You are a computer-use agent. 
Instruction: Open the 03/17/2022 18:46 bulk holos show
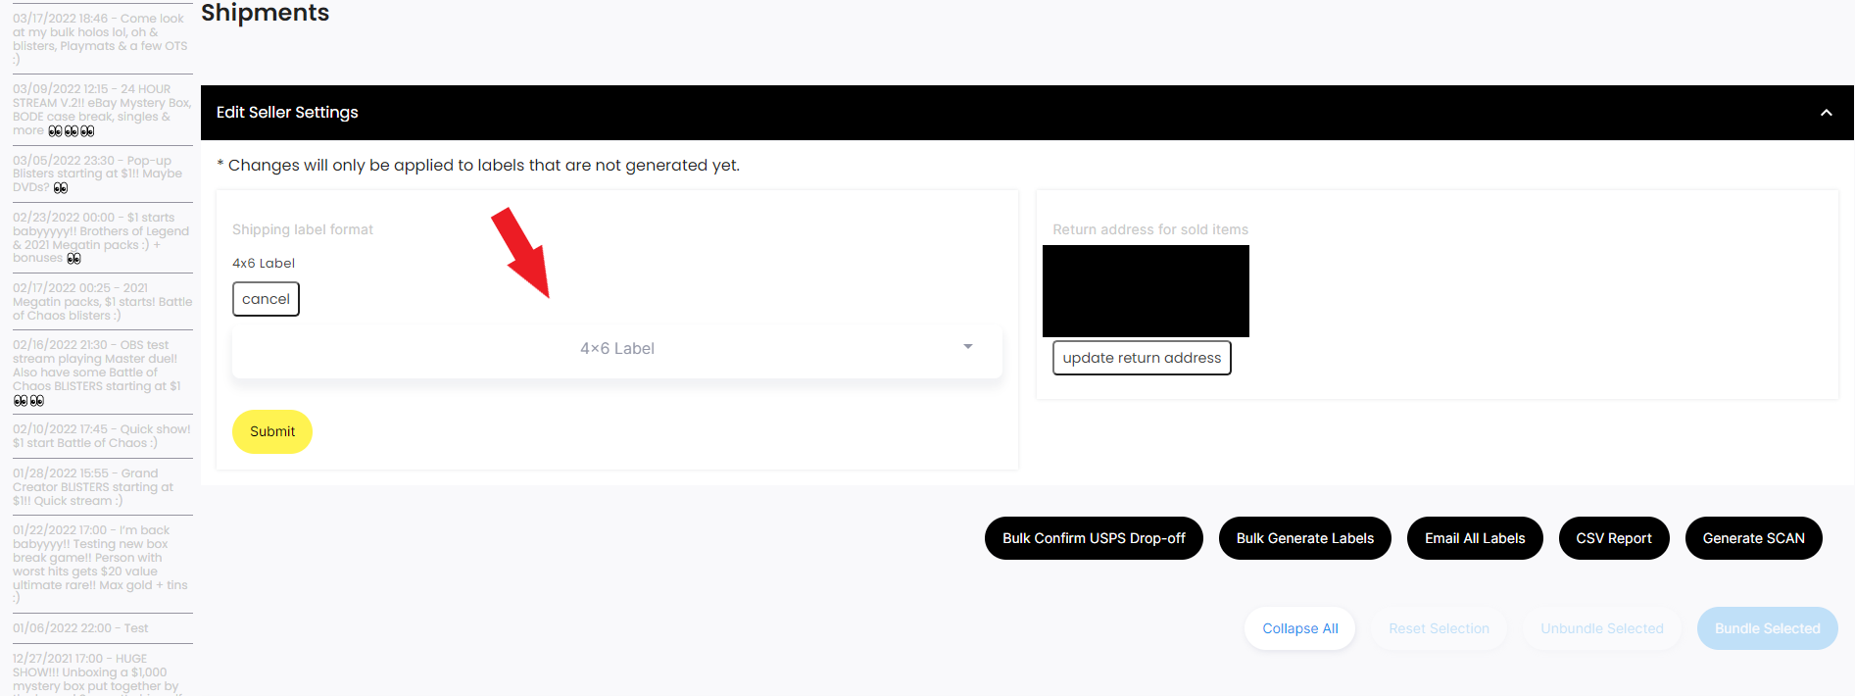click(x=100, y=39)
